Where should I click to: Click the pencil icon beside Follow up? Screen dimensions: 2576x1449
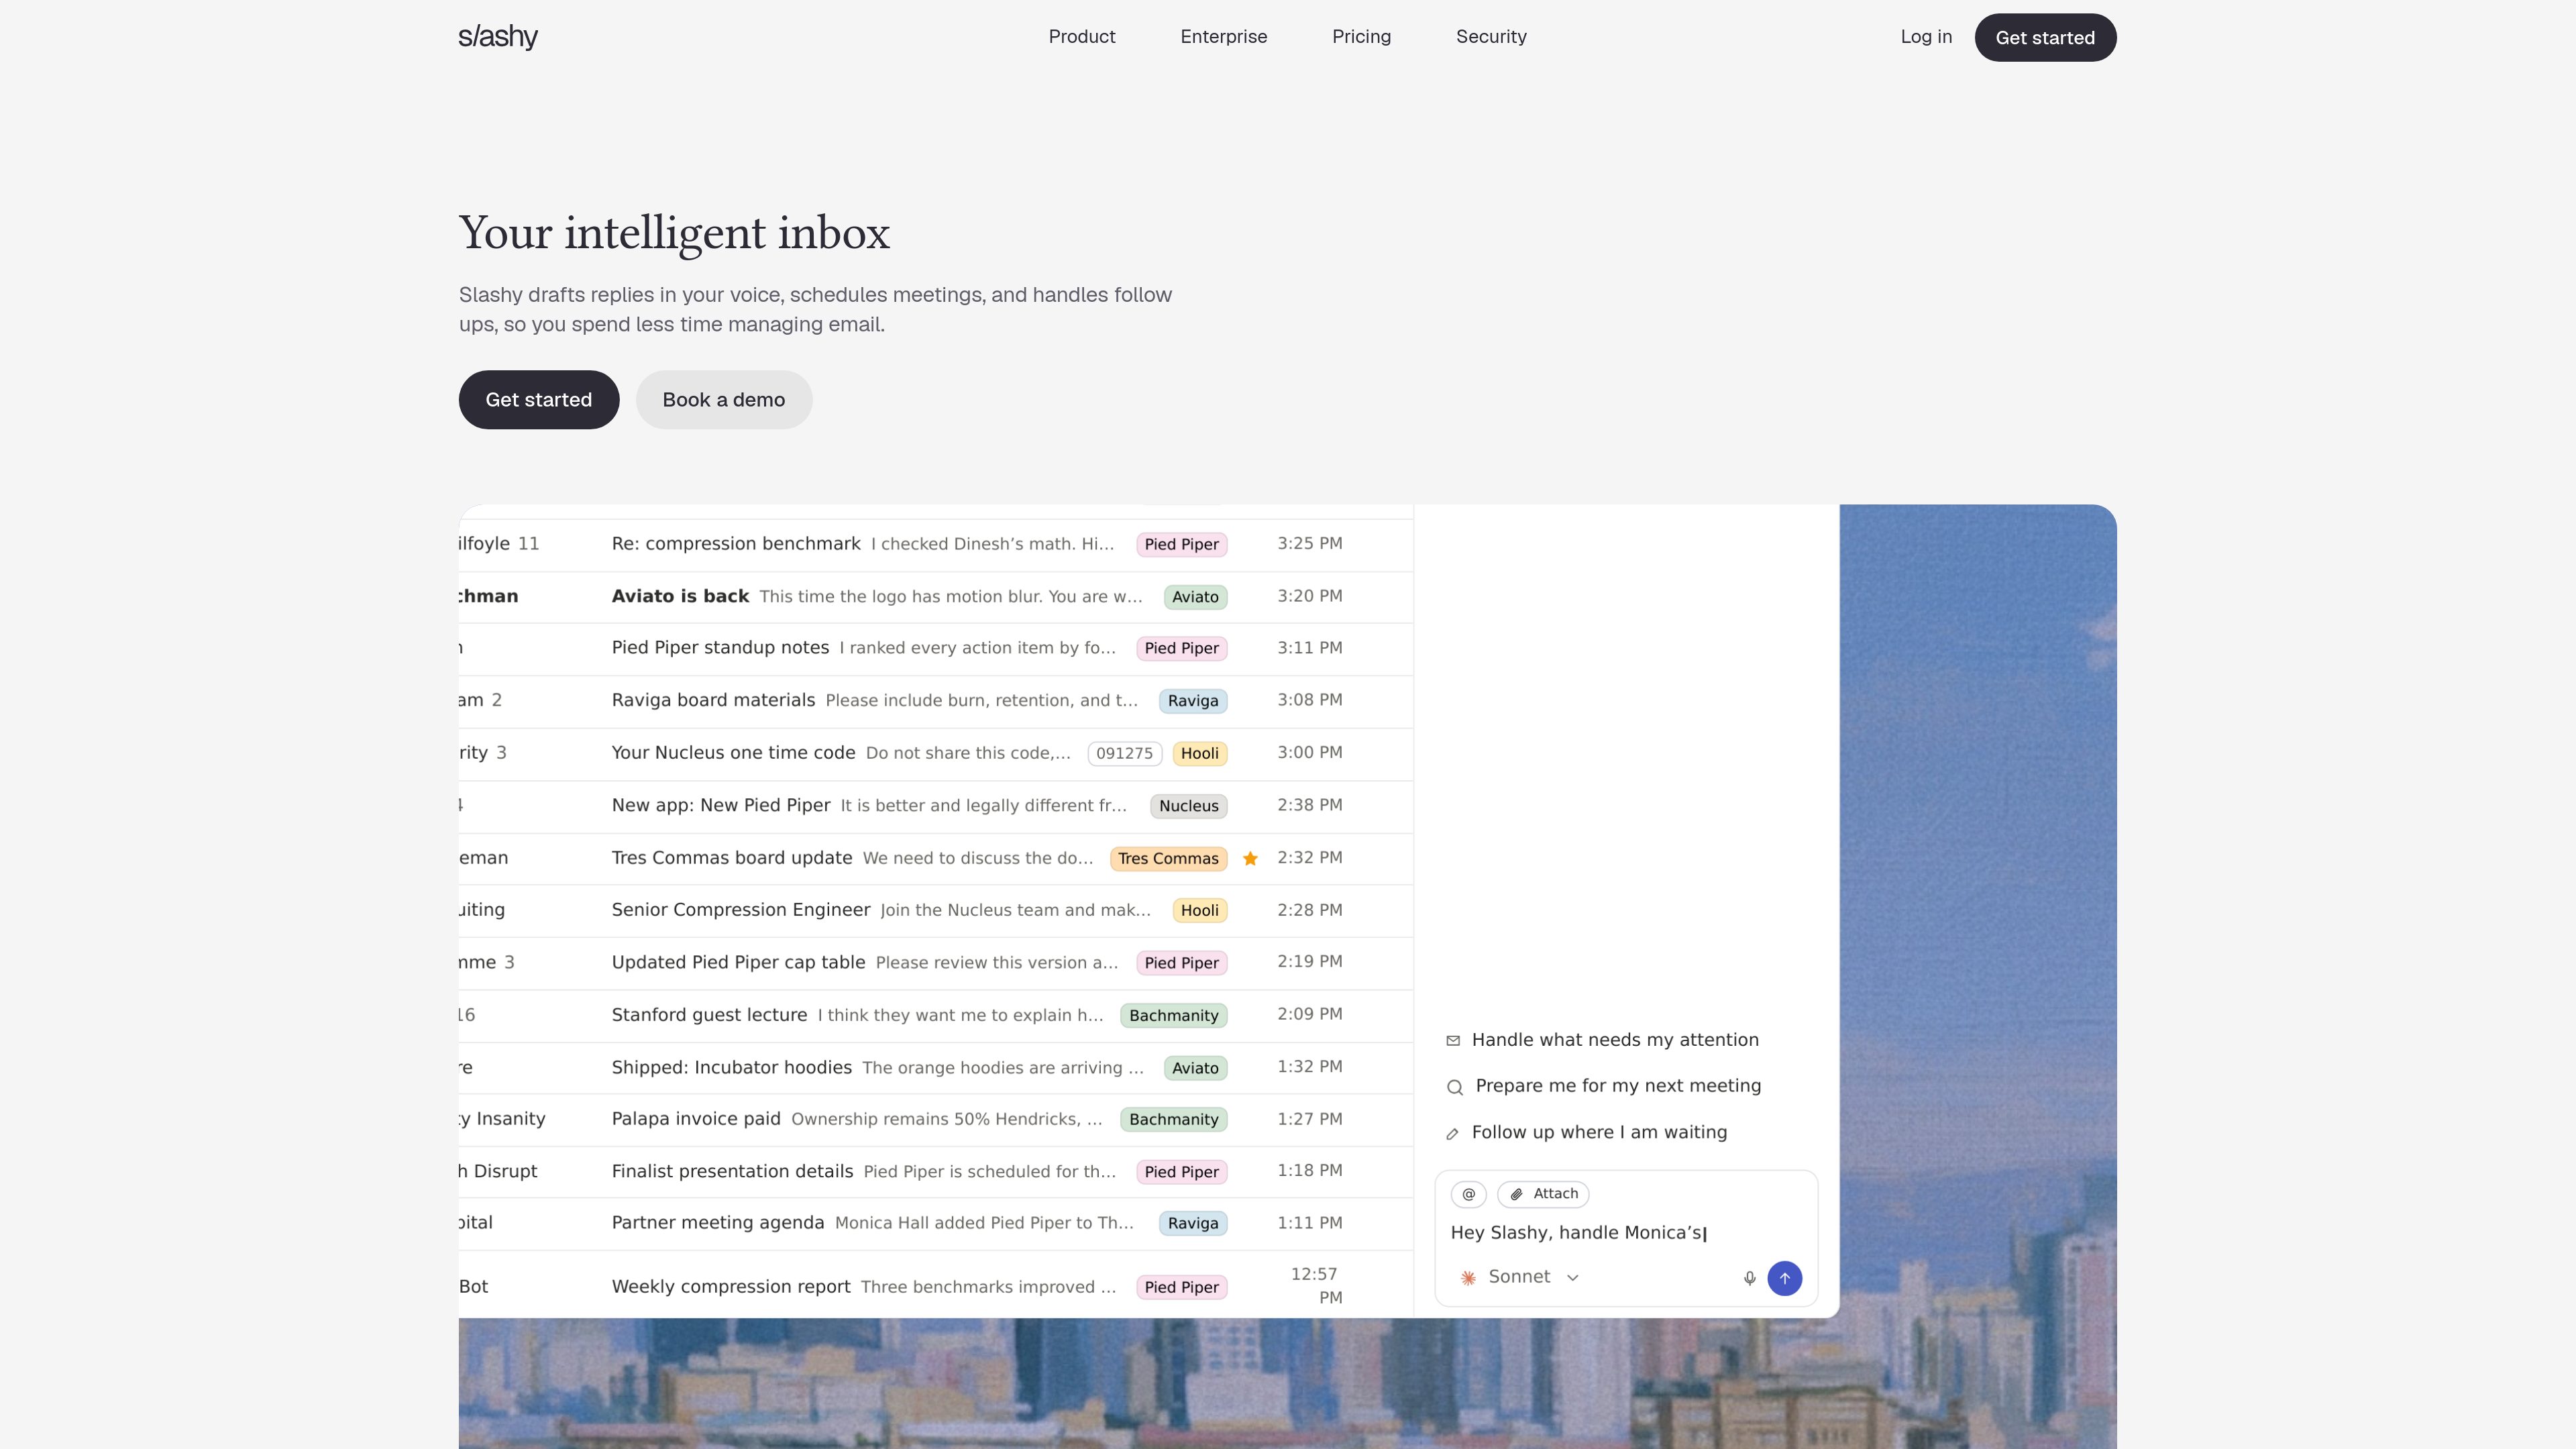tap(1453, 1133)
